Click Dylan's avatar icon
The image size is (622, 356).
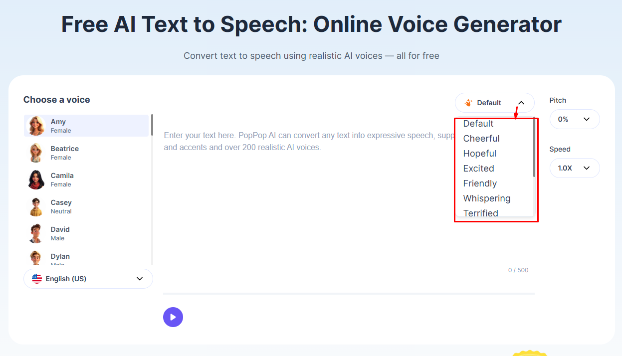36,258
